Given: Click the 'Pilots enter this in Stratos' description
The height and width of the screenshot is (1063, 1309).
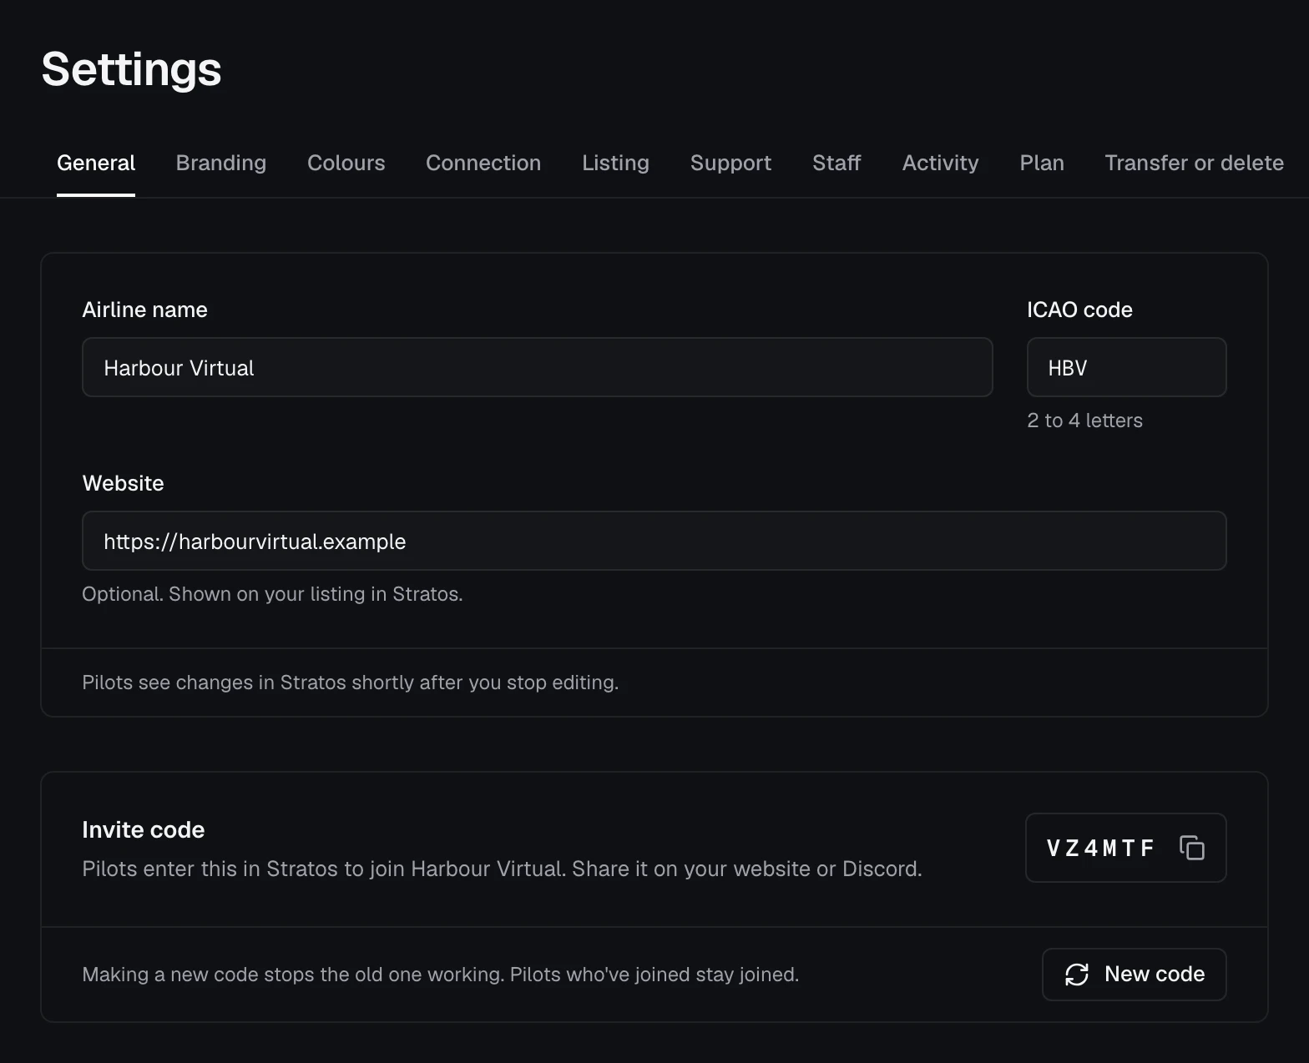Looking at the screenshot, I should [502, 869].
